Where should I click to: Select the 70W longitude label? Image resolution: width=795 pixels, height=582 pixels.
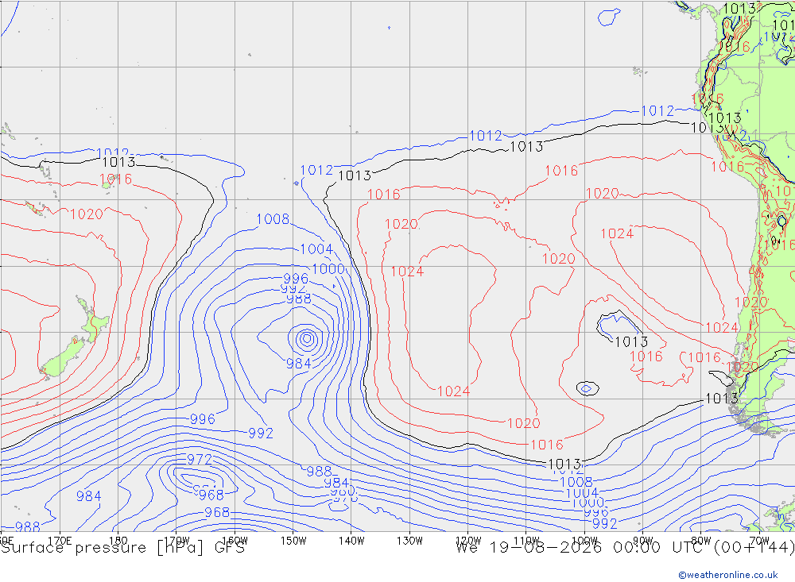click(x=759, y=541)
